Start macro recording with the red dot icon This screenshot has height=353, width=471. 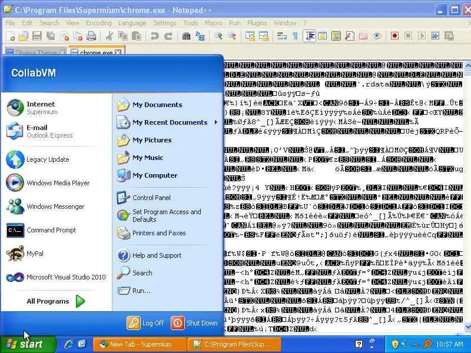pos(394,36)
